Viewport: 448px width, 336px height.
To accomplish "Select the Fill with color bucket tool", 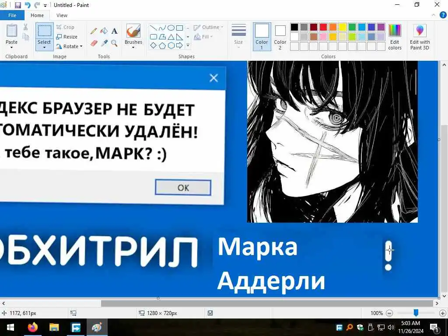I will (104, 31).
